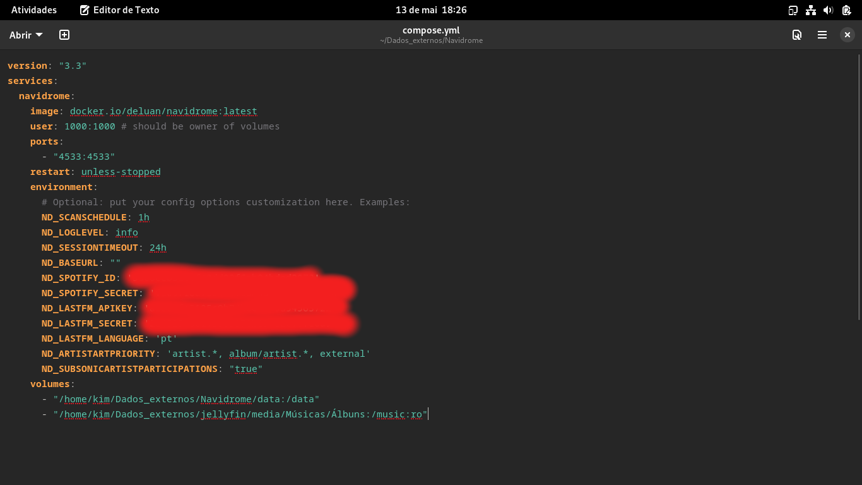Click the Navidrome/data:/data volume path

click(186, 399)
